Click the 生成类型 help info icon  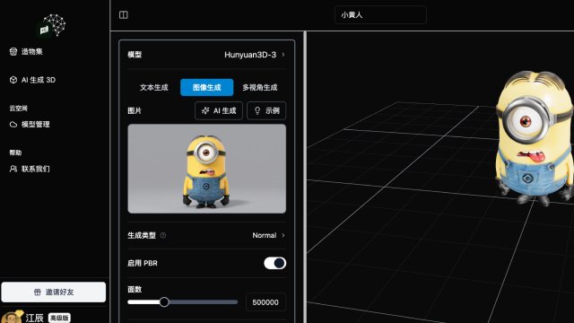[163, 235]
